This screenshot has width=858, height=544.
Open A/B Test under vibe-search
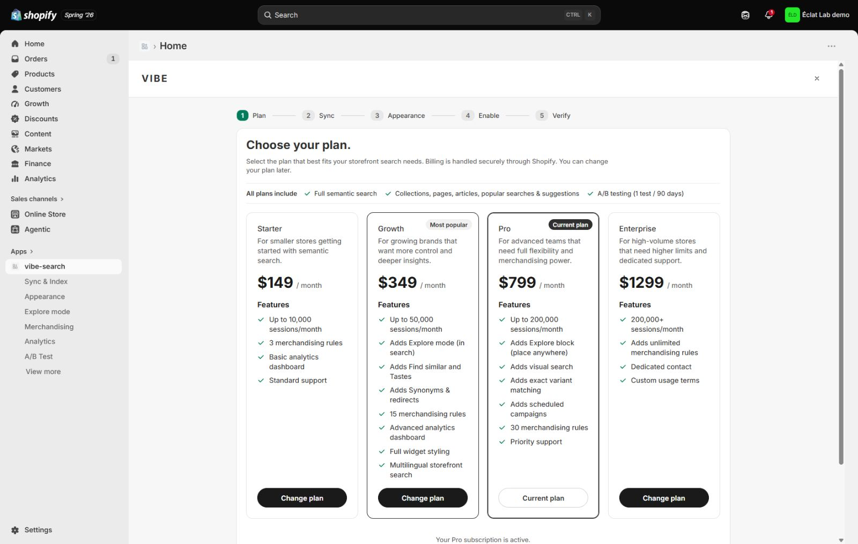coord(39,356)
